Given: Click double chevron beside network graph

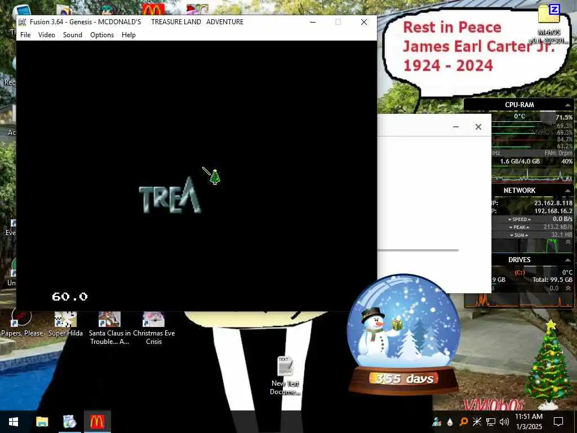Looking at the screenshot, I should tap(568, 242).
